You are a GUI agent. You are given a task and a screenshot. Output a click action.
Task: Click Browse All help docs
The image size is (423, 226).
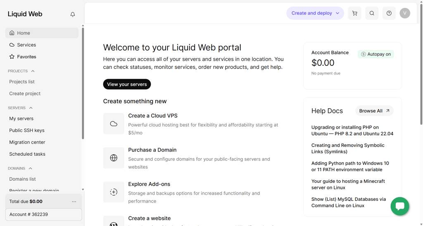point(374,111)
